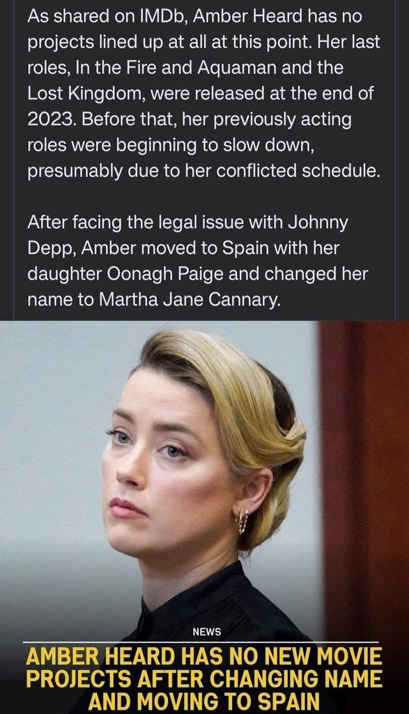Open the yellow headline about moving to Spain
Image resolution: width=409 pixels, height=714 pixels.
(x=204, y=679)
